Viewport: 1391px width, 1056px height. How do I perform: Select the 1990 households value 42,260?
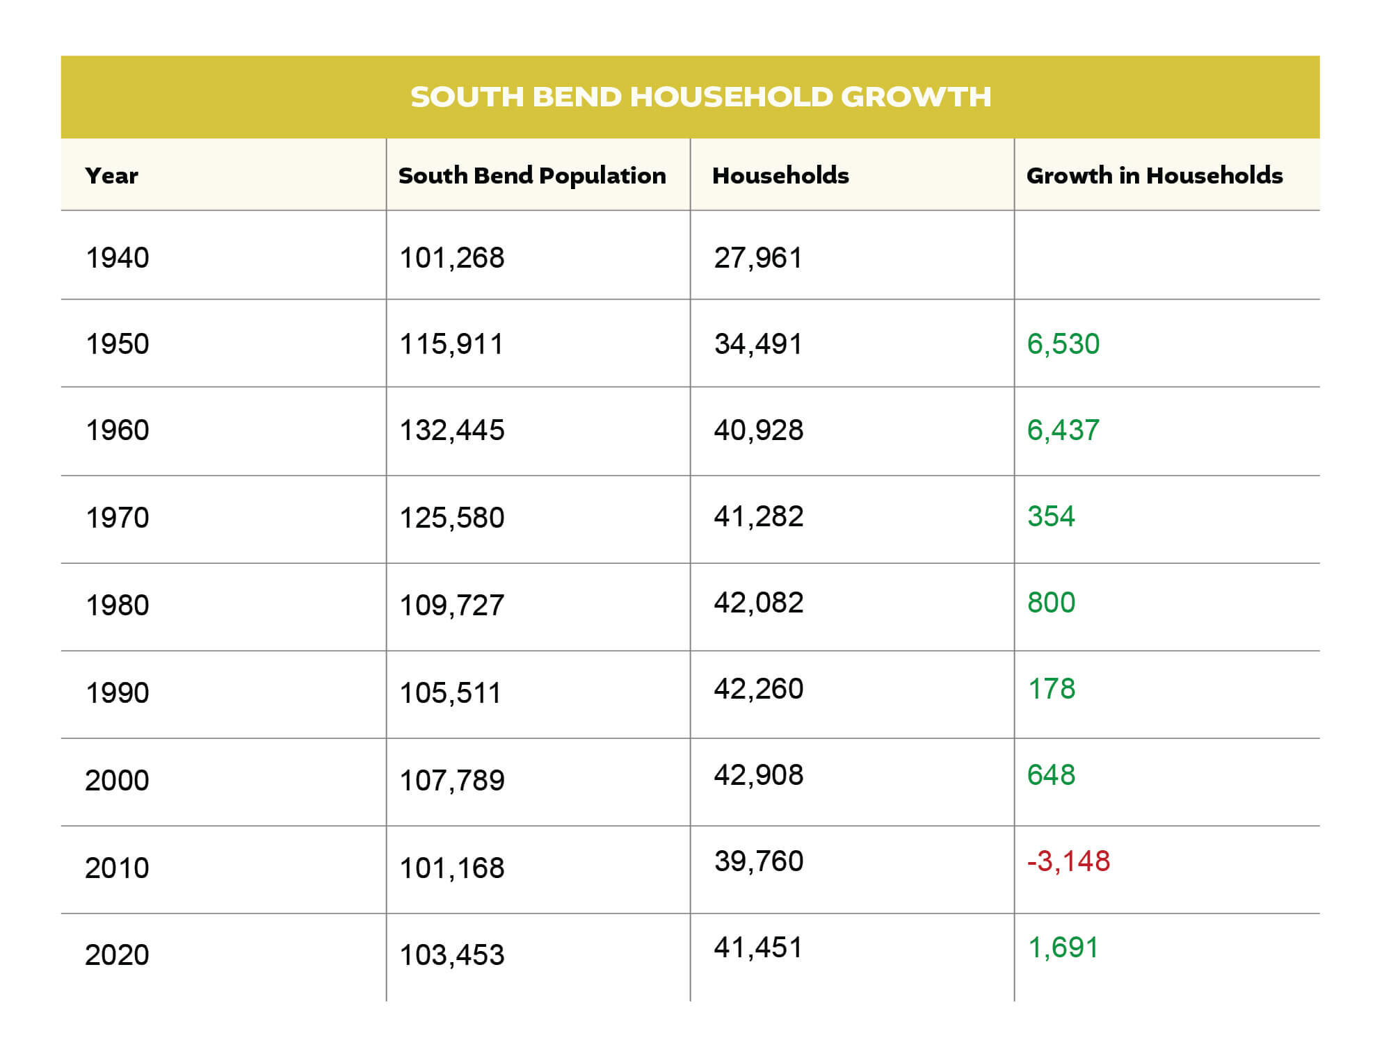pos(758,689)
